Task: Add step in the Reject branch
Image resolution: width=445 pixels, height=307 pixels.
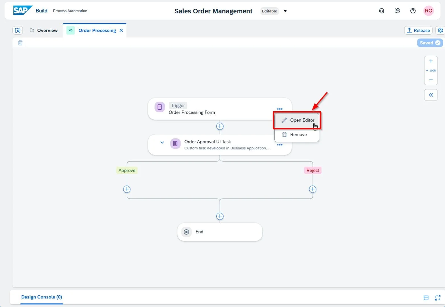Action: [x=312, y=189]
